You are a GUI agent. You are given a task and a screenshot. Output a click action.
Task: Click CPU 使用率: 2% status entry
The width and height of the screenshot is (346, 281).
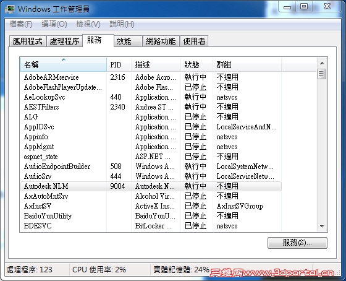[99, 270]
